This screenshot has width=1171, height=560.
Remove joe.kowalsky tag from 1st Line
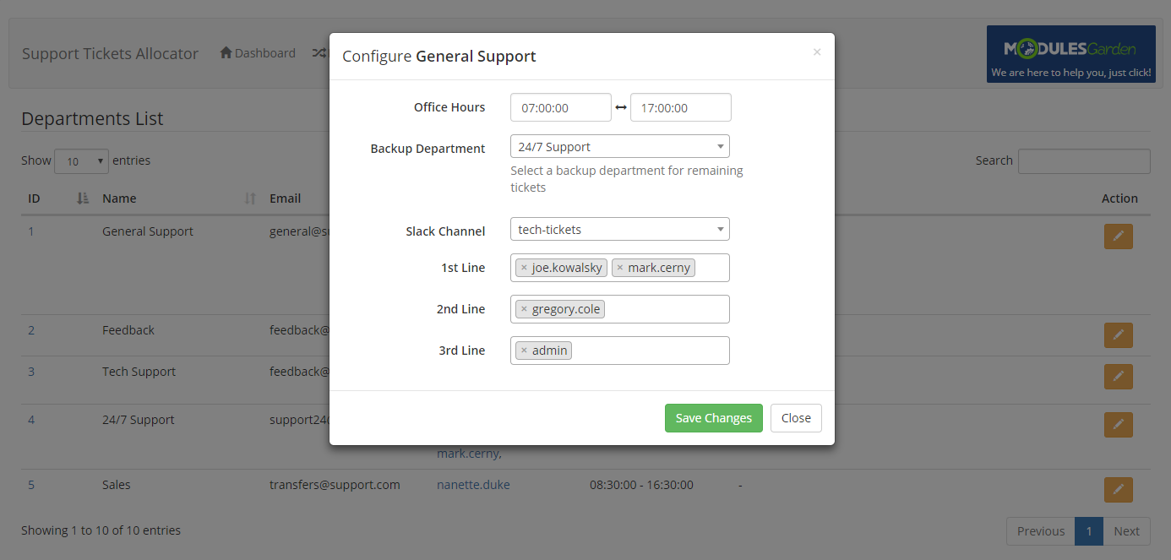point(524,268)
